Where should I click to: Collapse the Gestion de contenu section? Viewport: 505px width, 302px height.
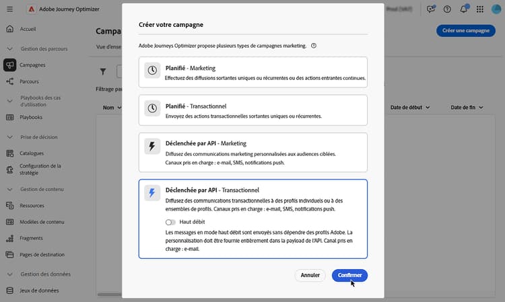pos(10,189)
